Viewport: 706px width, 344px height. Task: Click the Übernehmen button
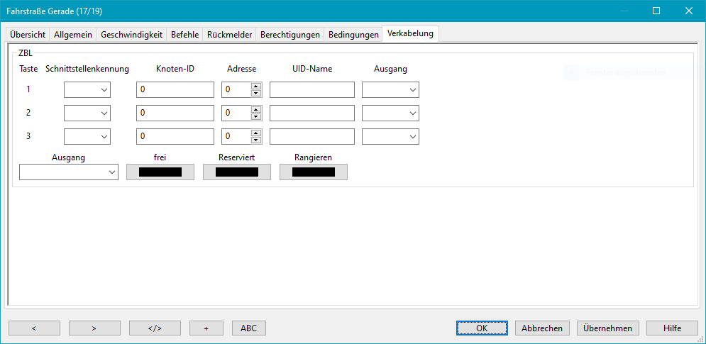(608, 328)
